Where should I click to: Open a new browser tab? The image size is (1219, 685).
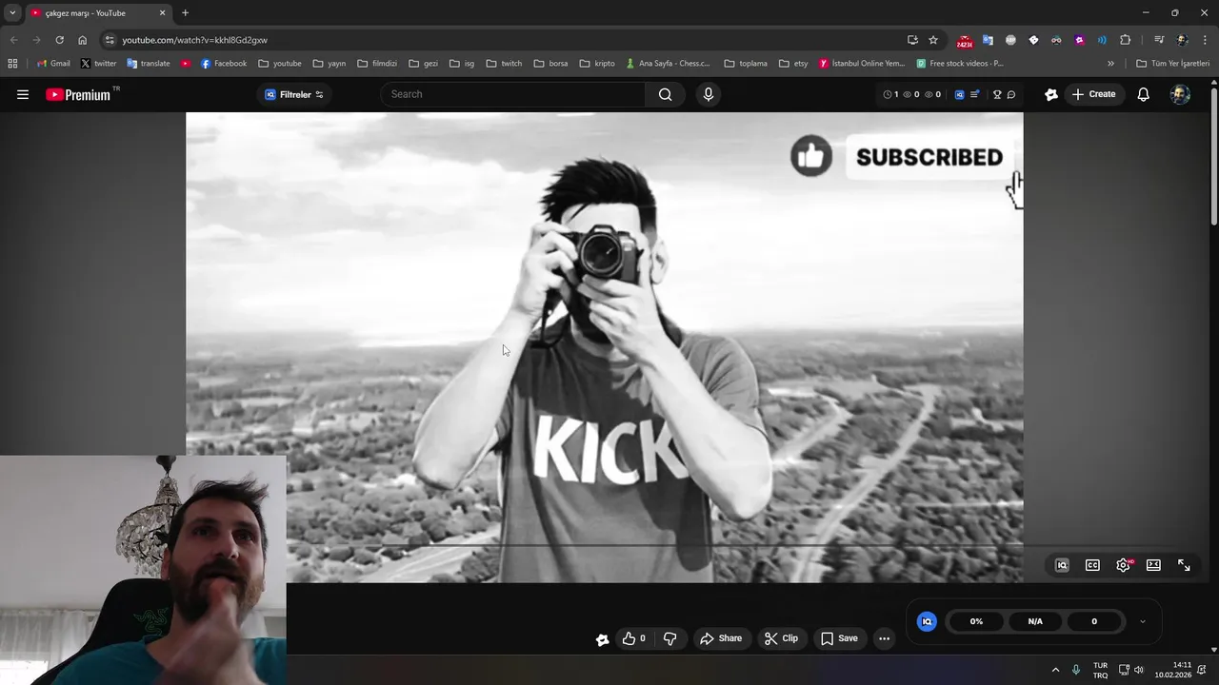[185, 13]
